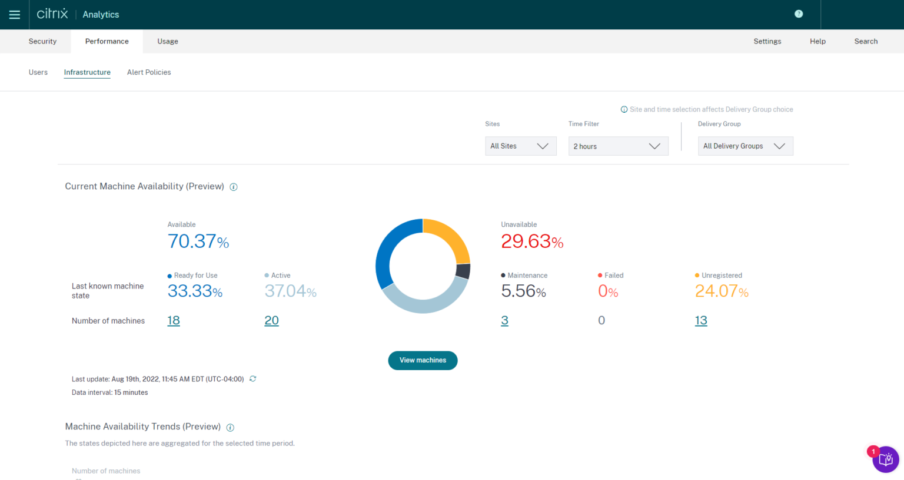The height and width of the screenshot is (480, 904).
Task: Switch to the Security tab
Action: pyautogui.click(x=42, y=41)
